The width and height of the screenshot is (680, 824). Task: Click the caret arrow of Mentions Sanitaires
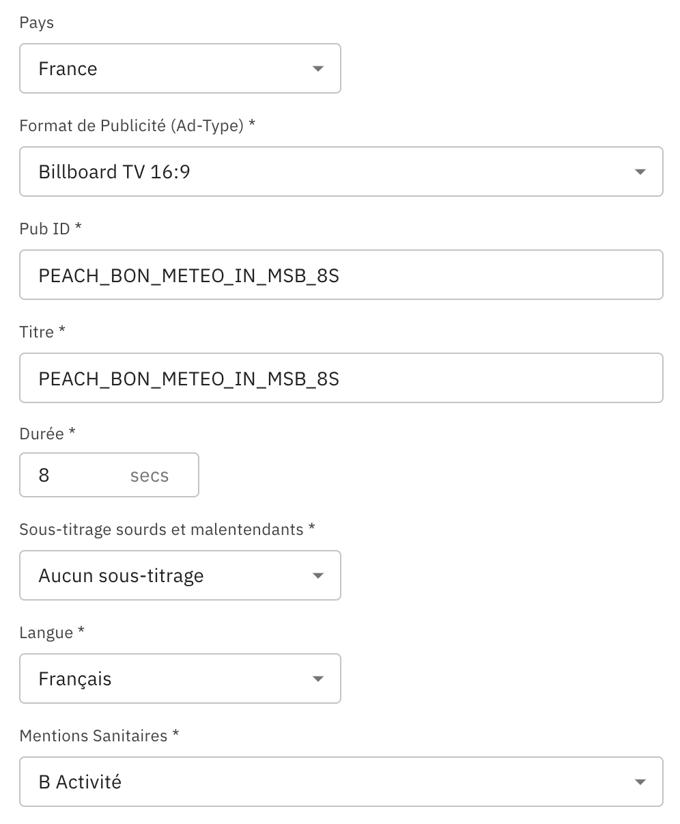click(x=640, y=782)
